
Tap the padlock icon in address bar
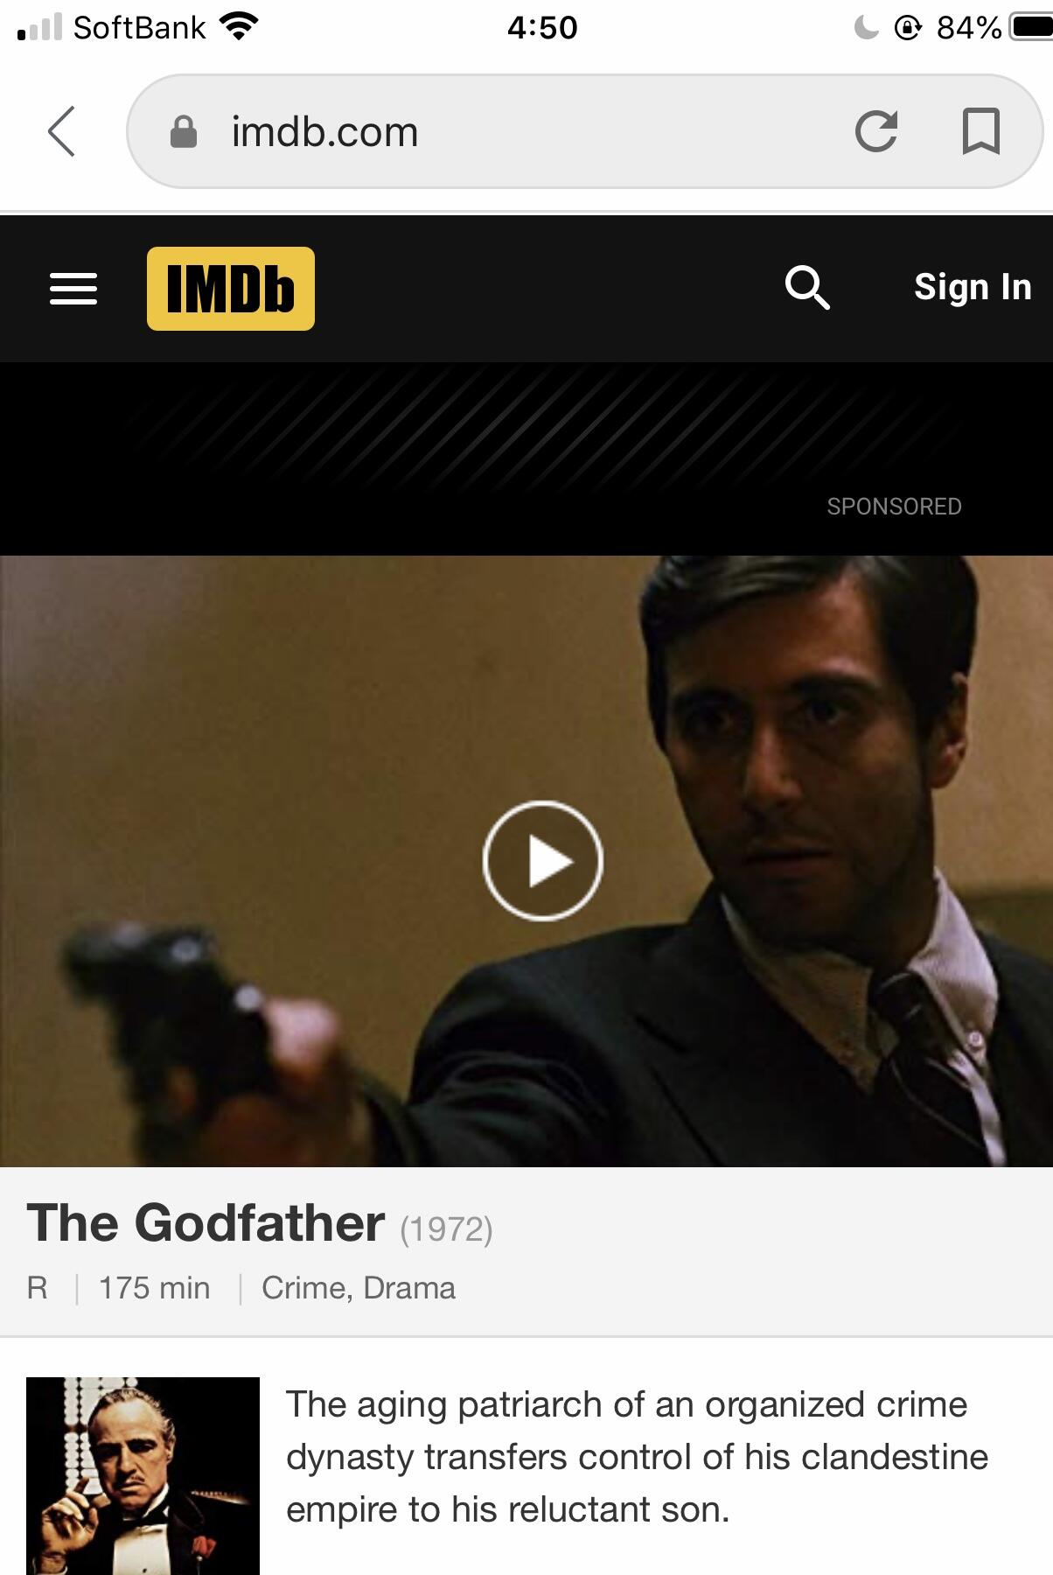183,132
